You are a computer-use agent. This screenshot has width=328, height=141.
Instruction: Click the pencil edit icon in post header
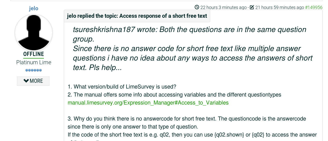[x=252, y=7]
